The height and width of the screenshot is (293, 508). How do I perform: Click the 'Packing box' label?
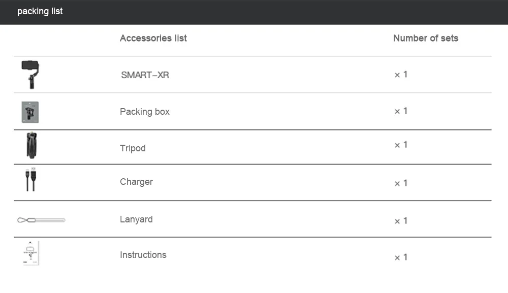click(x=145, y=112)
